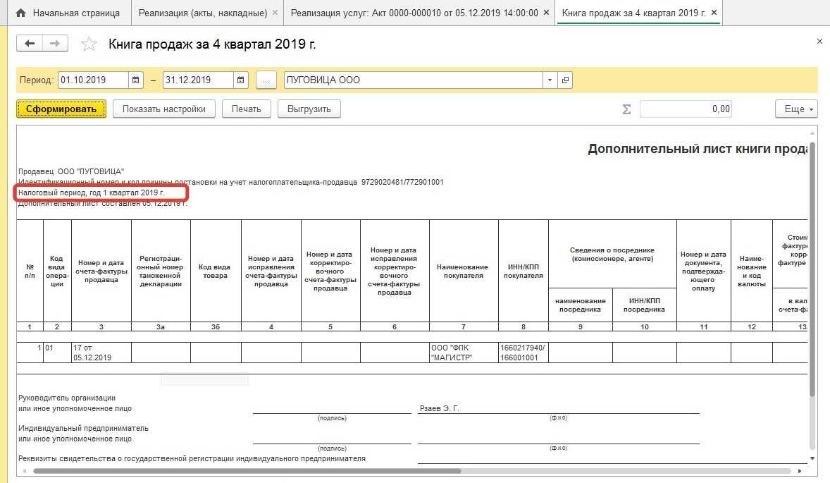Click the Показать настройки button
The width and height of the screenshot is (830, 483).
pyautogui.click(x=163, y=109)
